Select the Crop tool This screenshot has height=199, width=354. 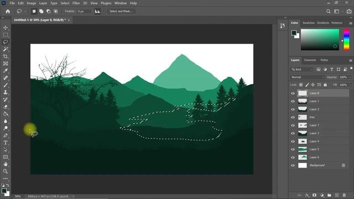click(6, 56)
